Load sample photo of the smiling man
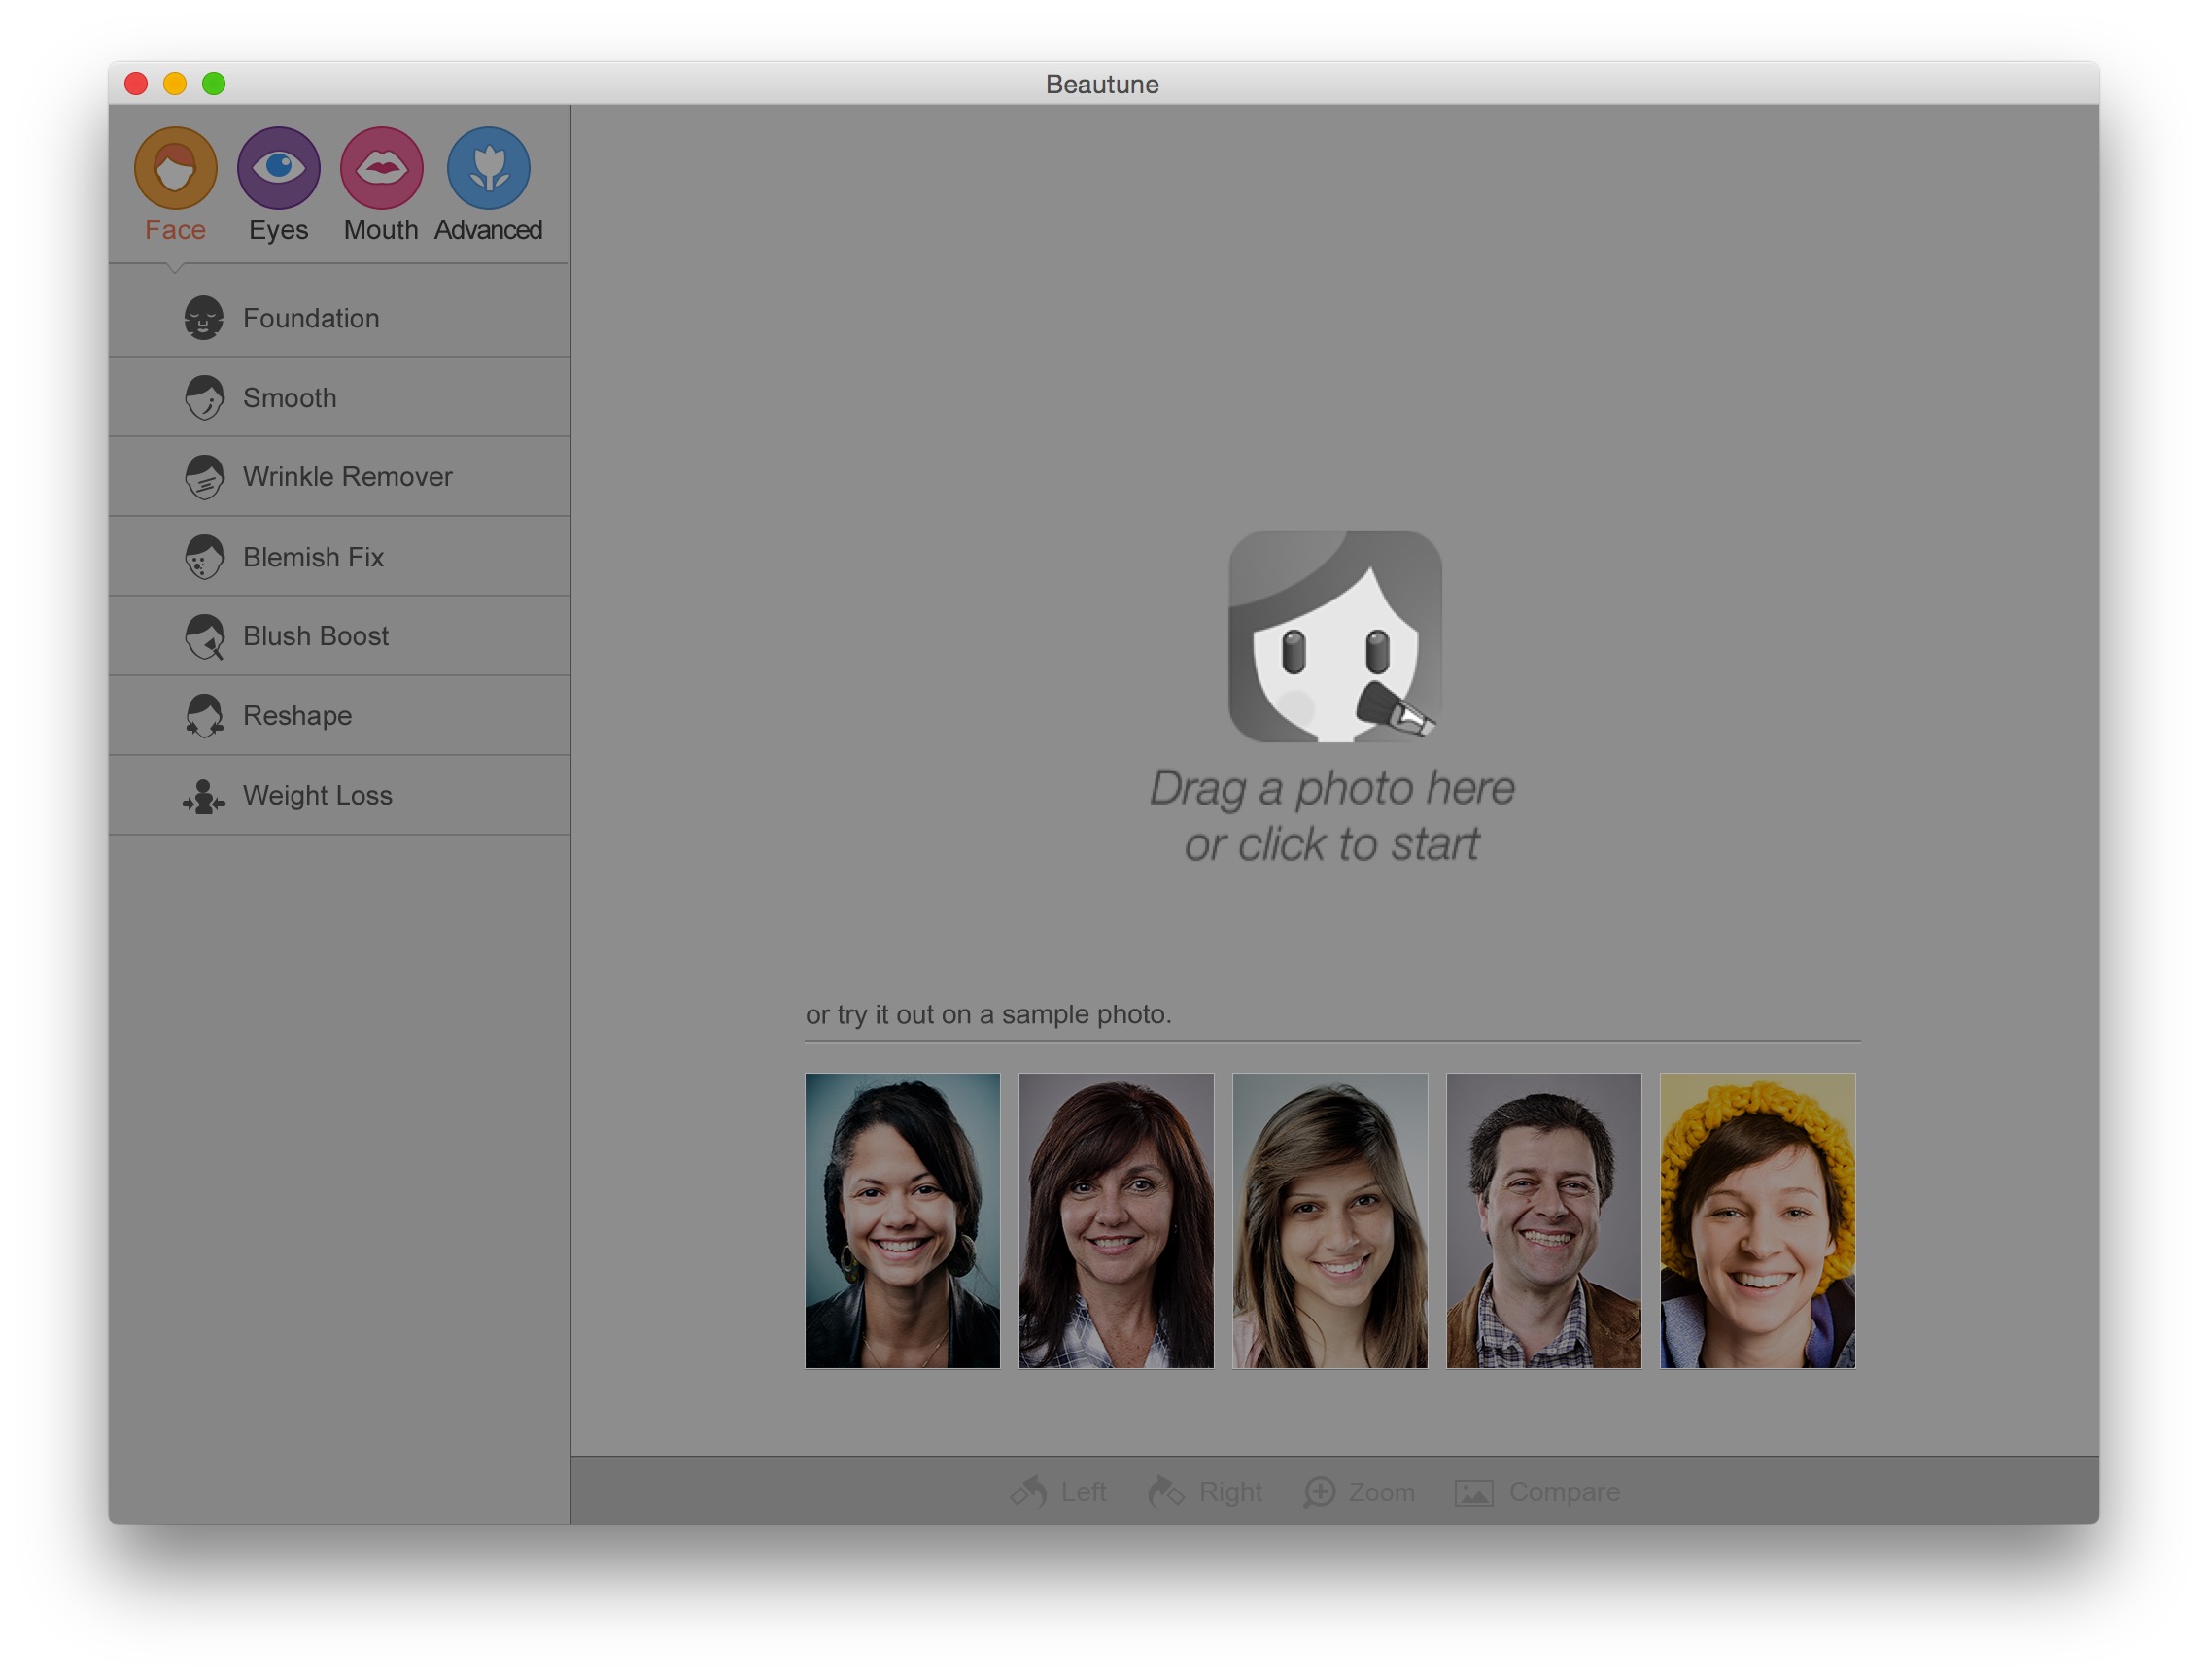This screenshot has width=2208, height=1679. tap(1544, 1220)
